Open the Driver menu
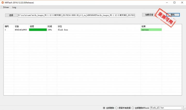Viewport: 186px width, 110px height. click(x=6, y=7)
